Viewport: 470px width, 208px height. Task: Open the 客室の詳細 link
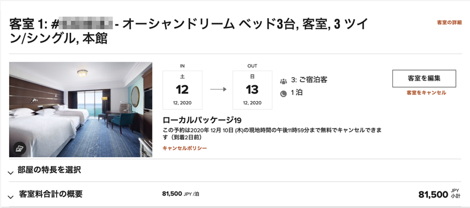(x=450, y=22)
